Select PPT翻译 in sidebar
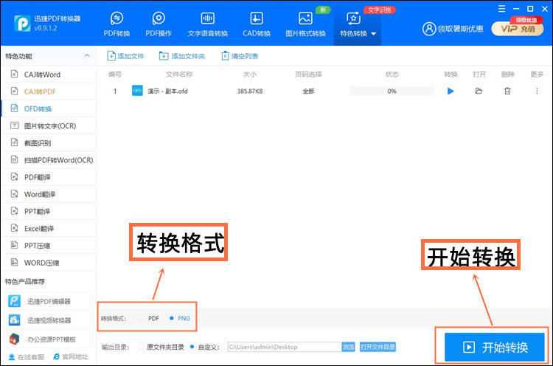 click(49, 212)
